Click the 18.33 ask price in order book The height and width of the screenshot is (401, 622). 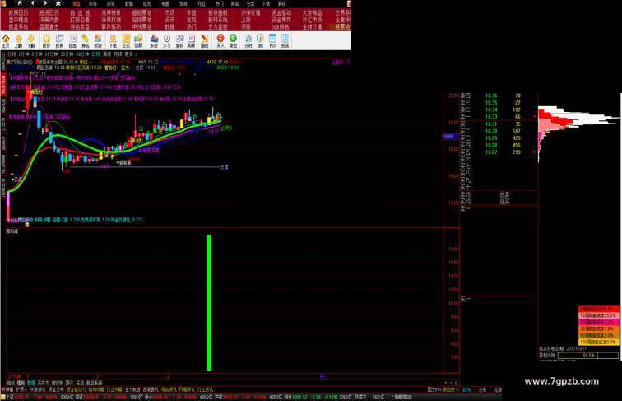pos(491,117)
